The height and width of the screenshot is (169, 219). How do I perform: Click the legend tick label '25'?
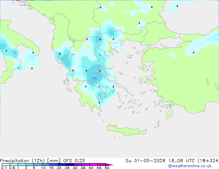tap(67, 168)
